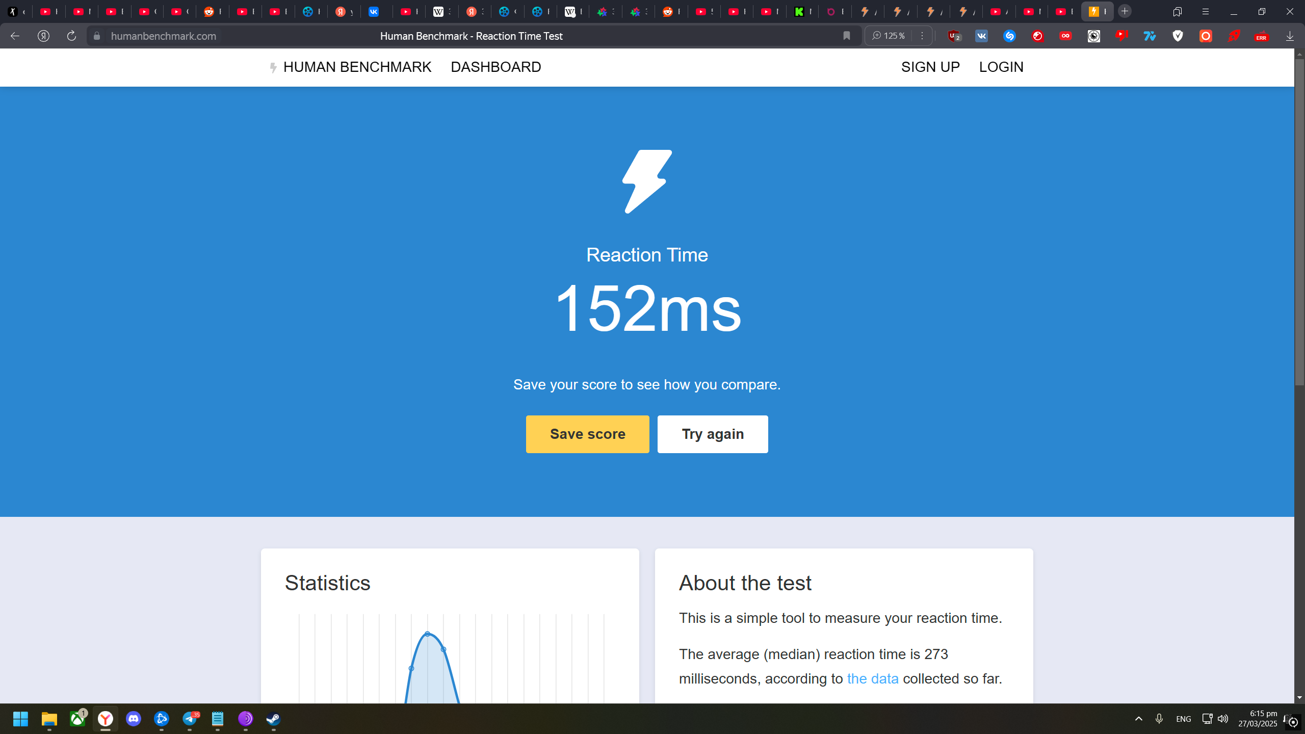This screenshot has width=1305, height=734.
Task: Click the red ERR extension icon
Action: (x=1262, y=36)
